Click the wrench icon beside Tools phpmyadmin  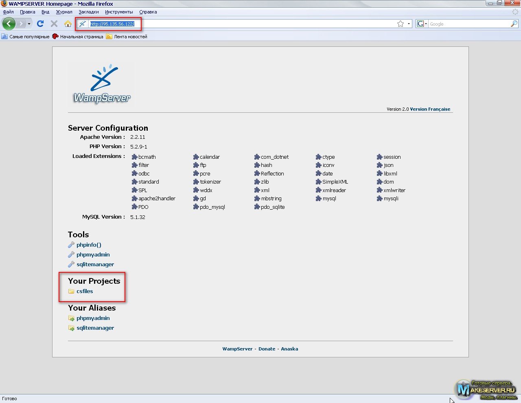(71, 254)
